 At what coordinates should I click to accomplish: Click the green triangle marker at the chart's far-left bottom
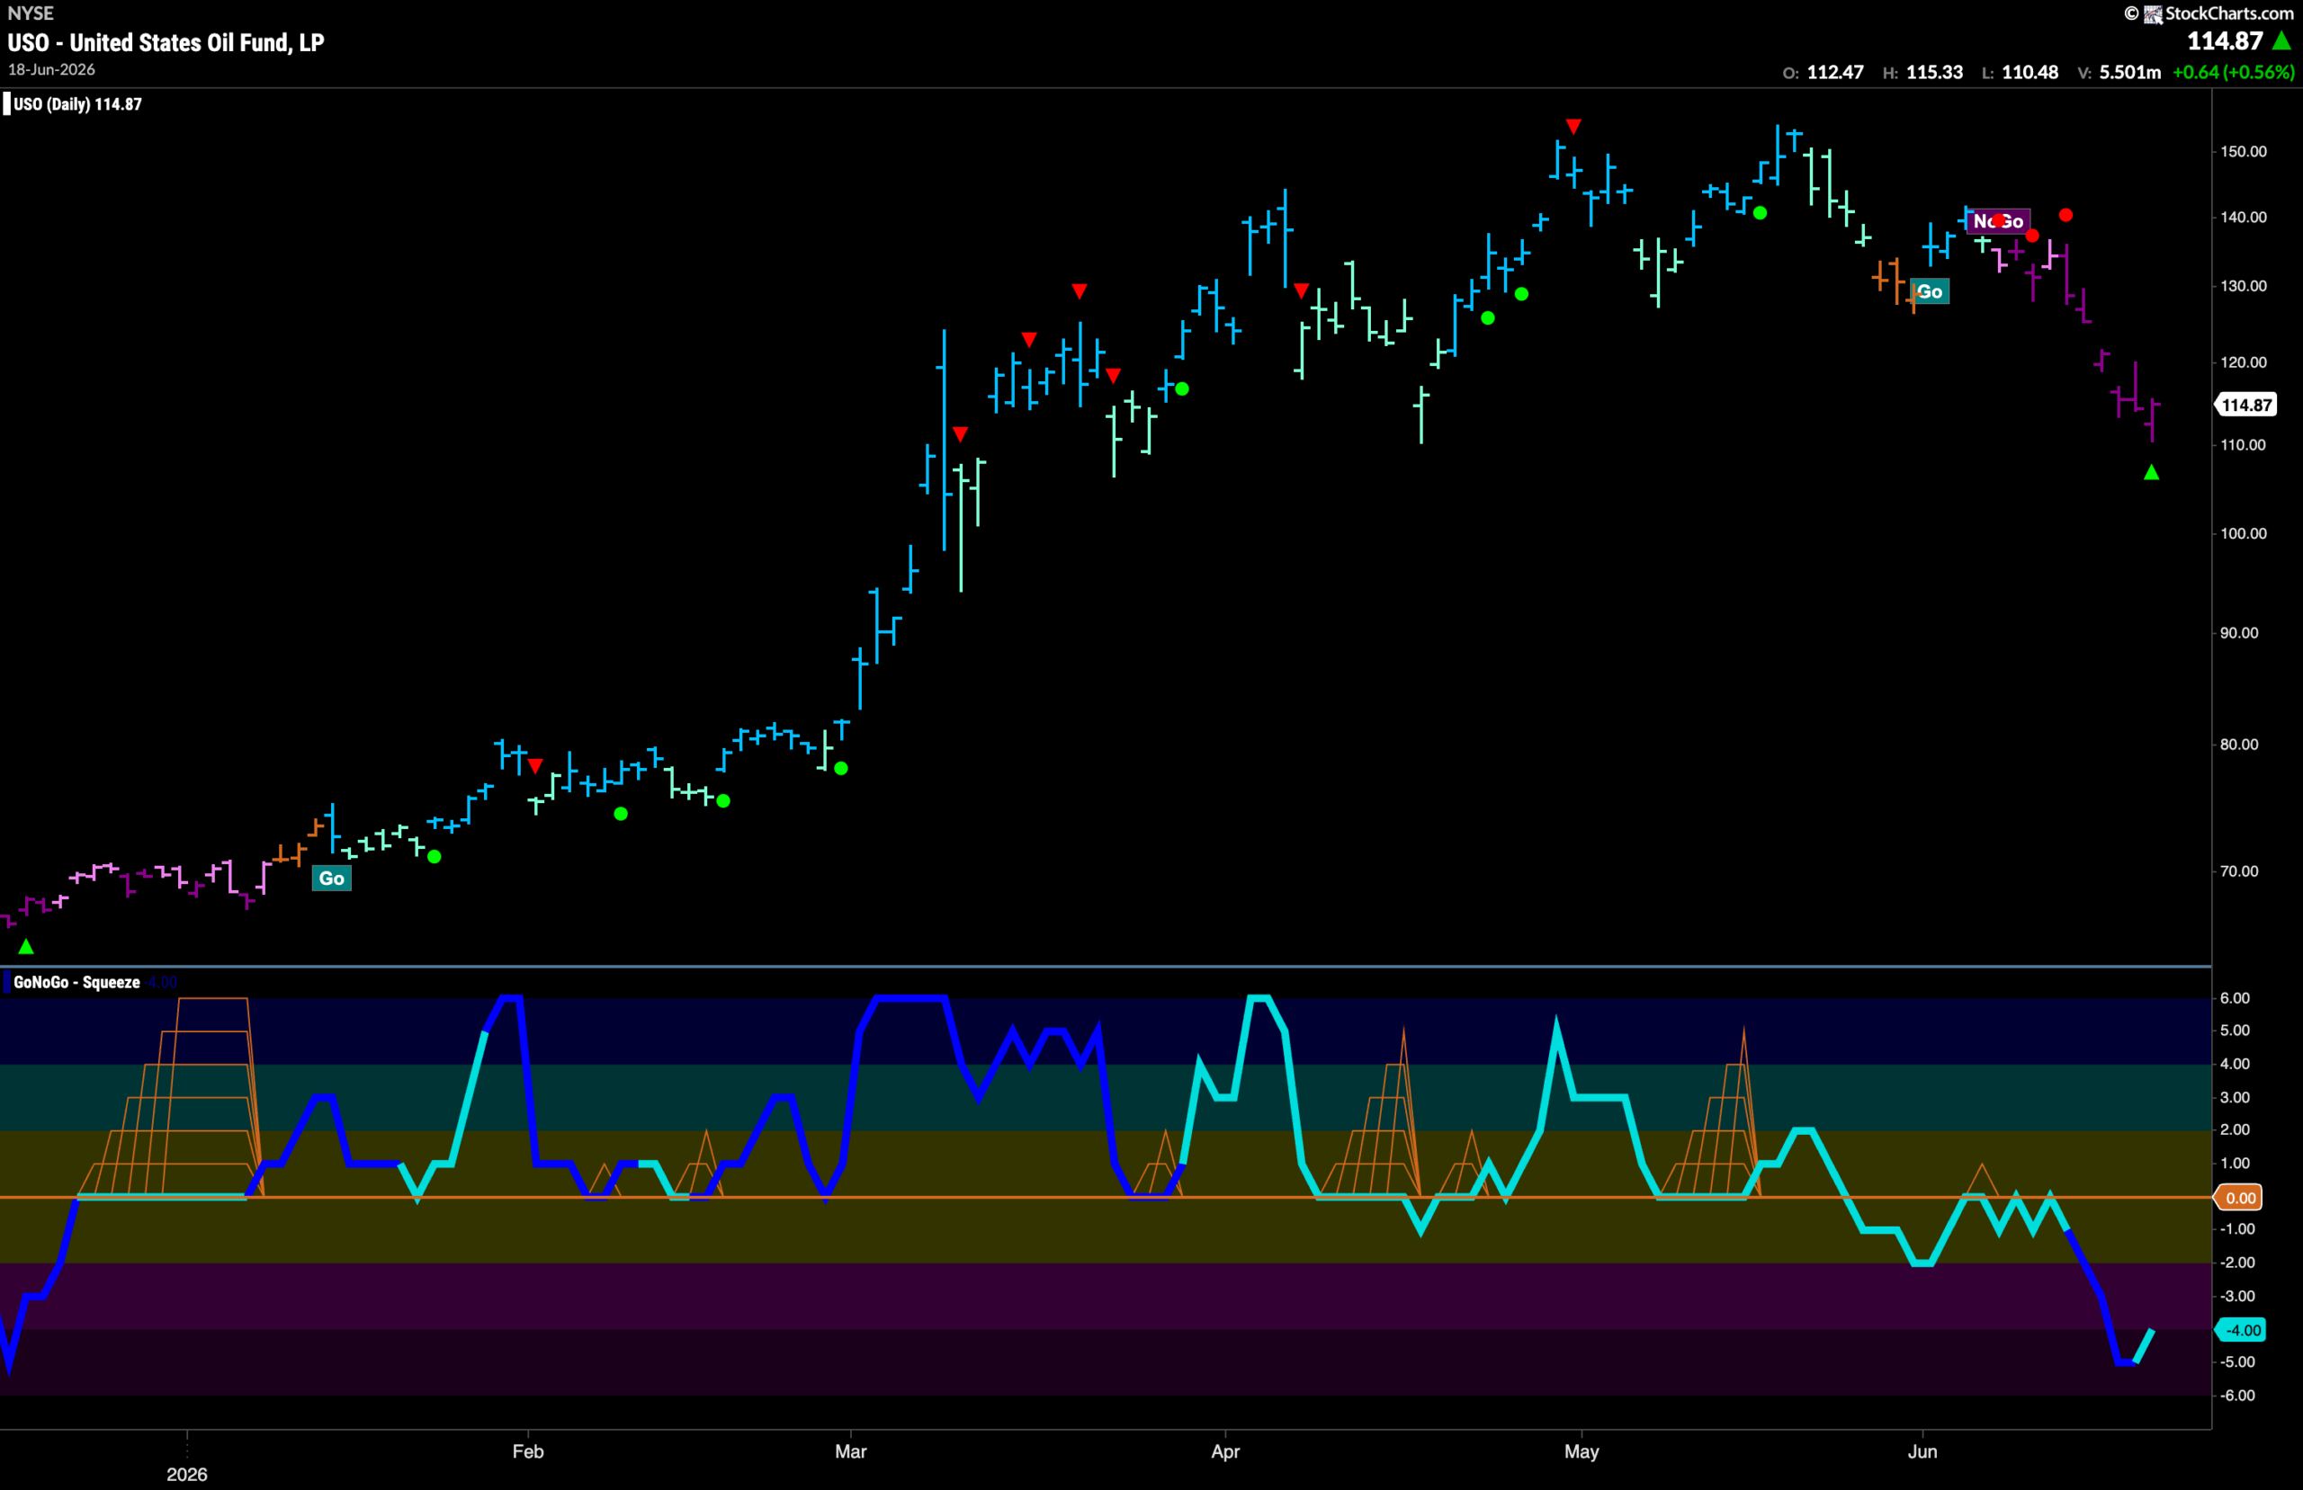coord(26,946)
